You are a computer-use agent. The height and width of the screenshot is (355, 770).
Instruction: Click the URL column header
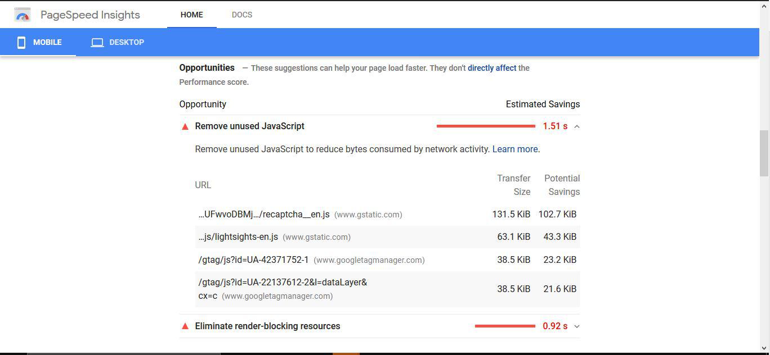[x=203, y=185]
